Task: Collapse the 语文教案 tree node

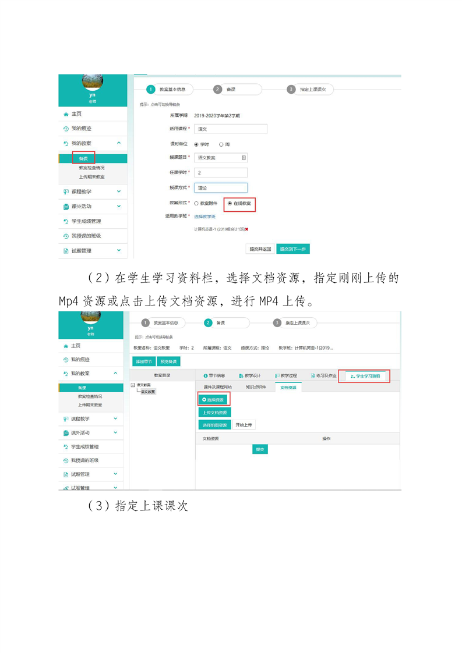Action: [x=133, y=385]
